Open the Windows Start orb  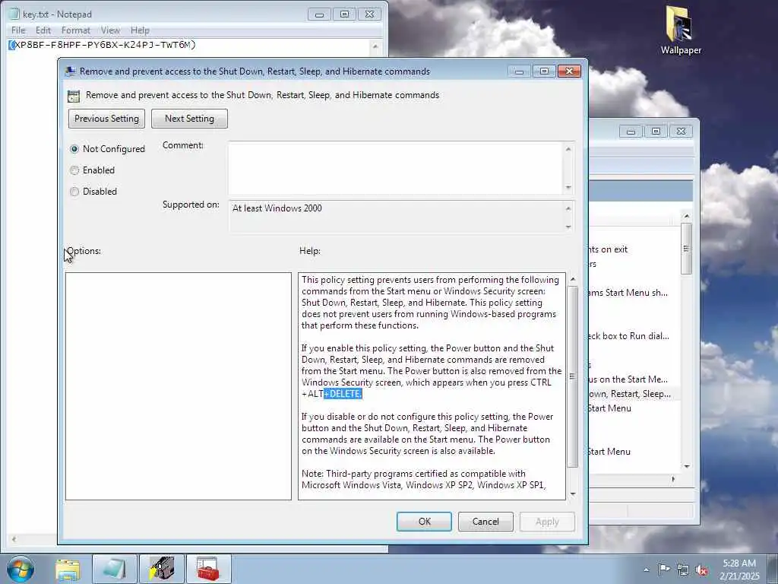point(21,569)
